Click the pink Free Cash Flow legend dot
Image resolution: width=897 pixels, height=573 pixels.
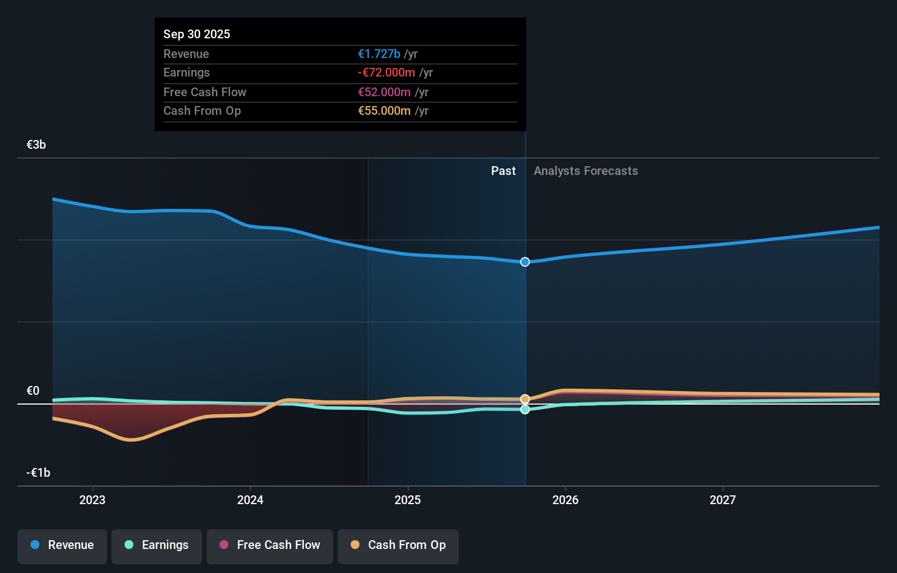(223, 545)
